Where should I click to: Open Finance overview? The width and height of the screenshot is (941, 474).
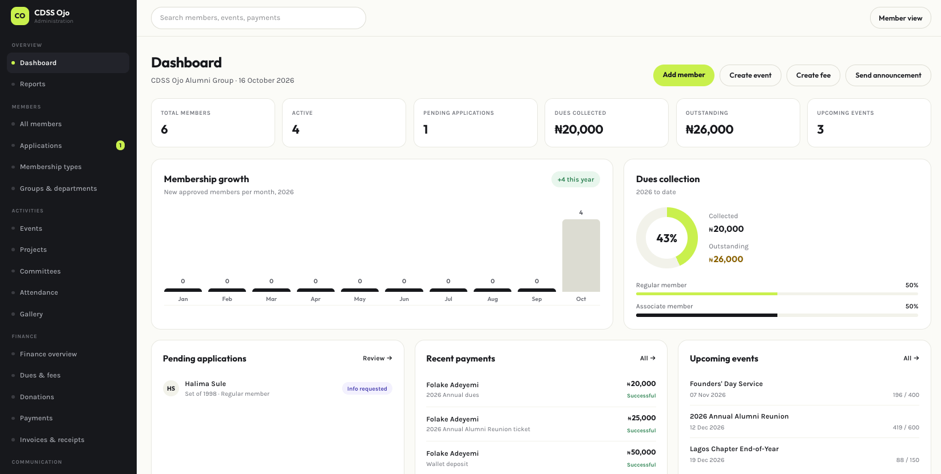click(x=68, y=354)
